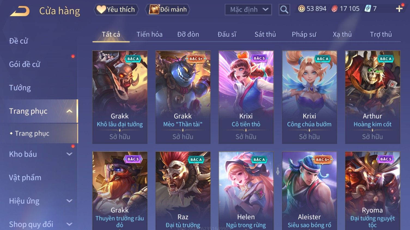This screenshot has height=230, width=410.
Task: Tap the gold coin balance icon
Action: click(301, 9)
